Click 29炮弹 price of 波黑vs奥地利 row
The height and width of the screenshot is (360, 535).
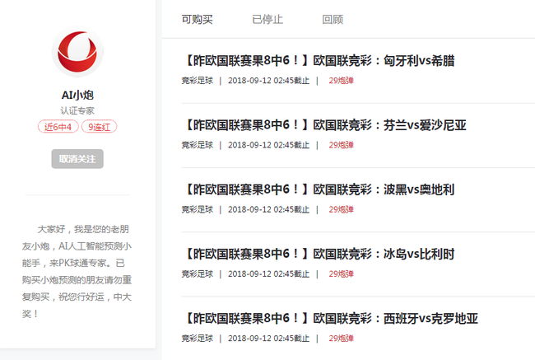coord(342,209)
